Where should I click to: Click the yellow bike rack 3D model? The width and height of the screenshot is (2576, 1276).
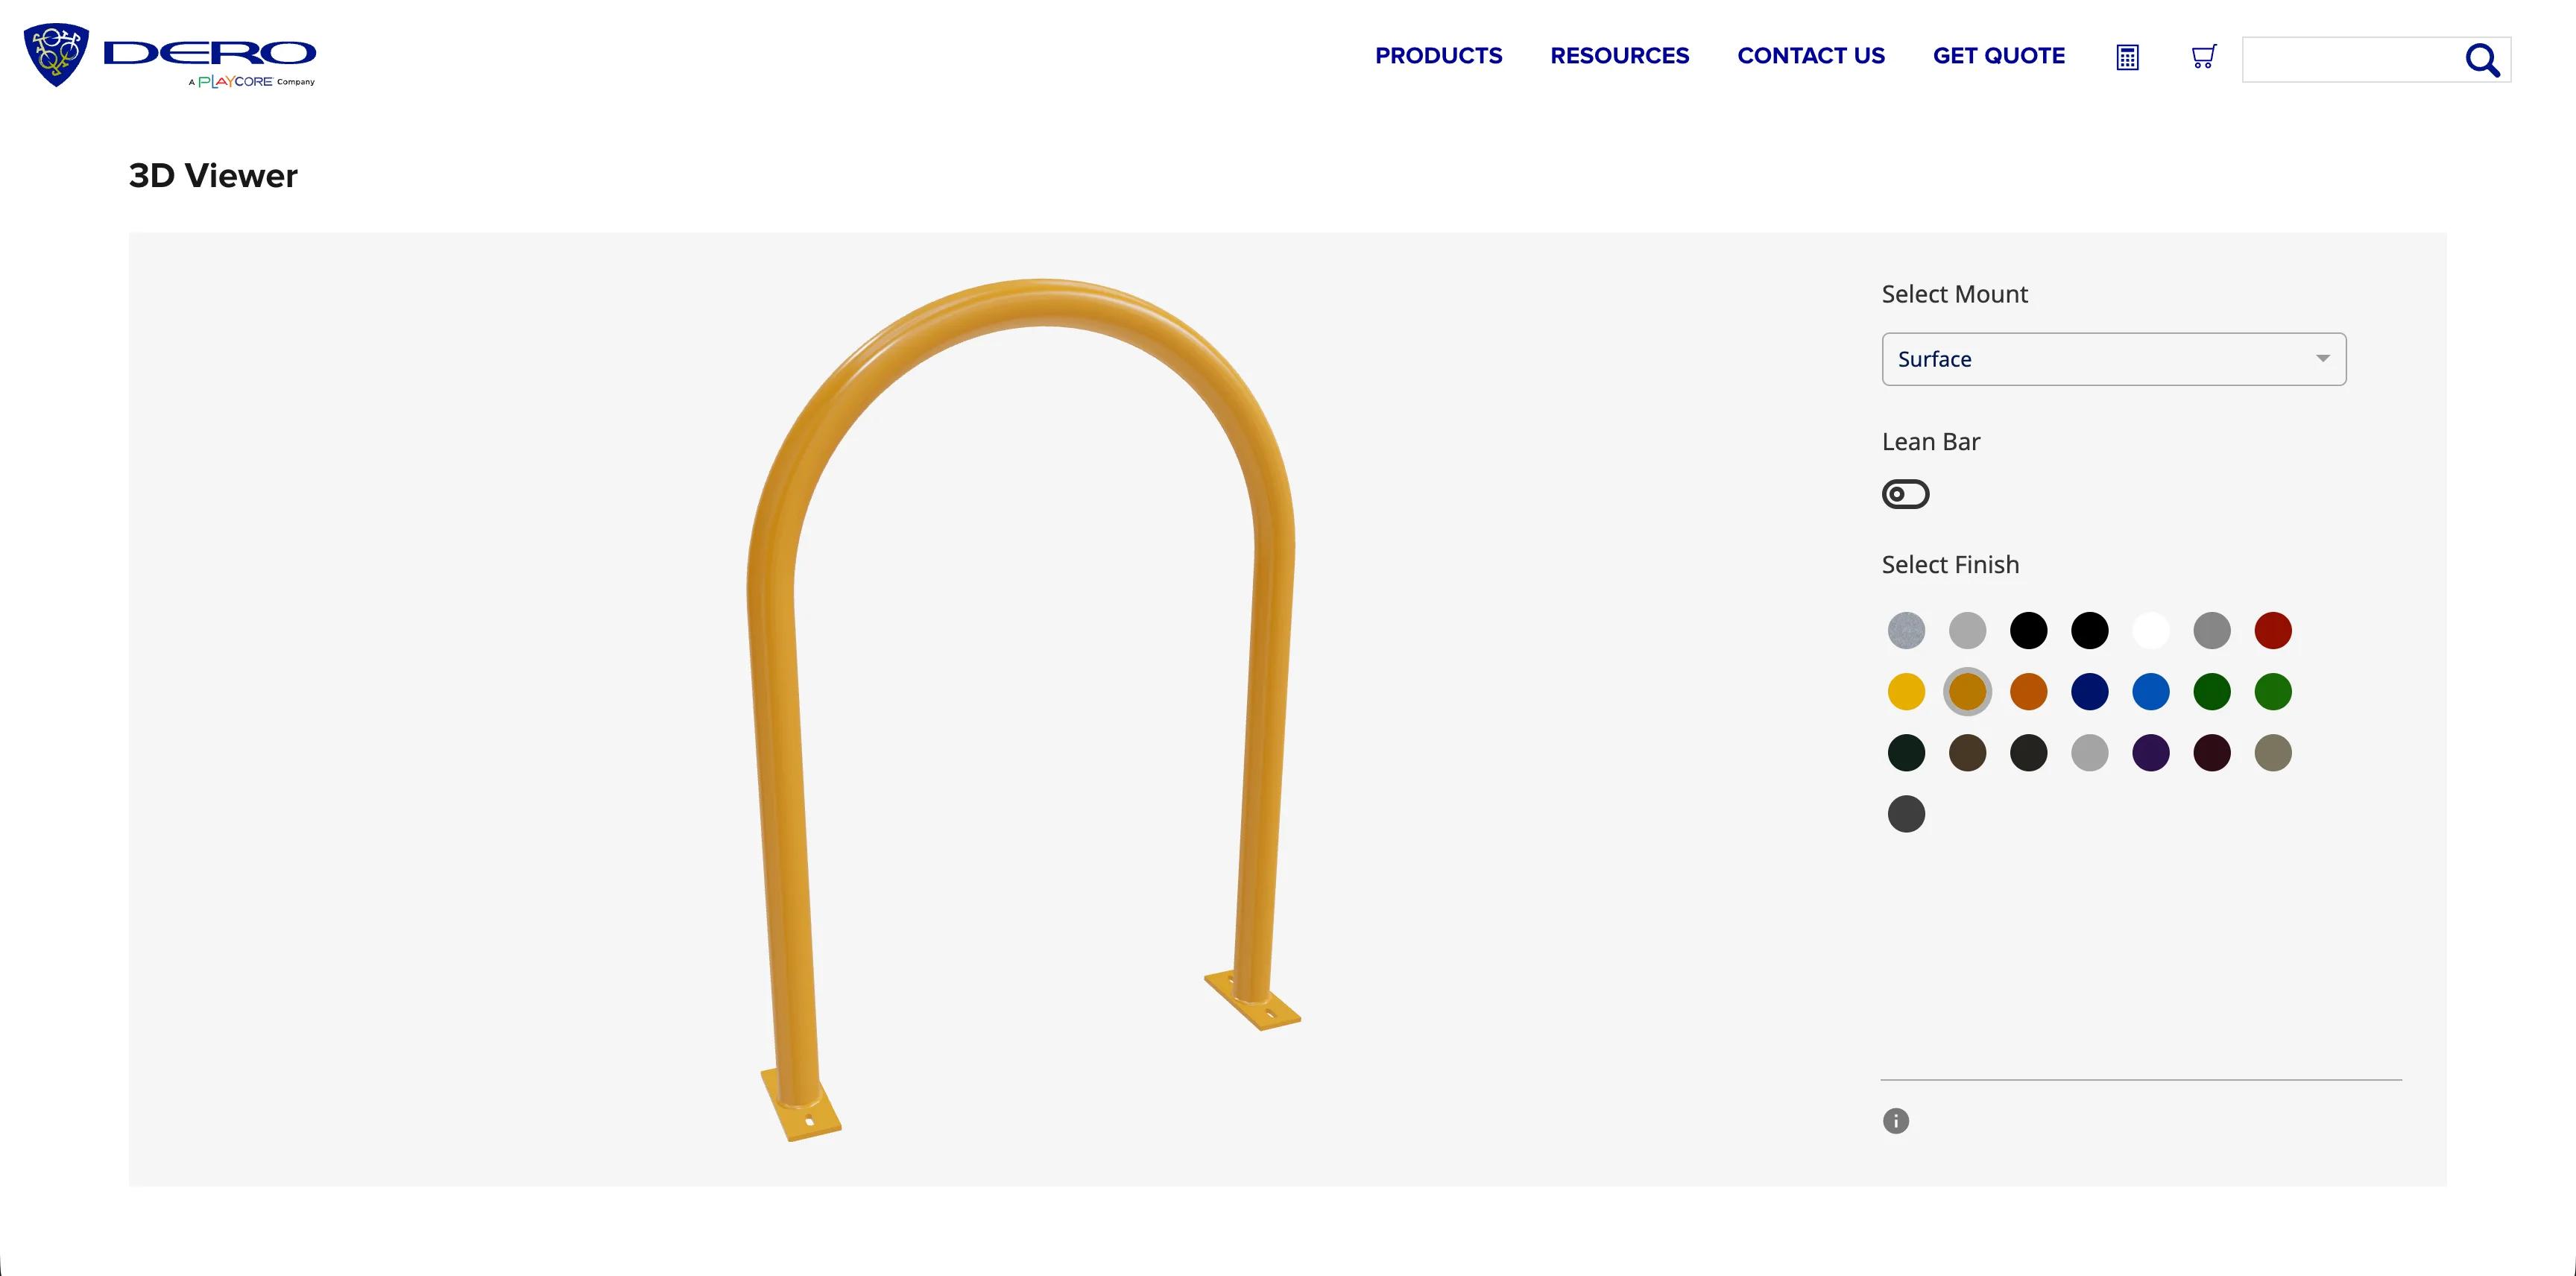click(1023, 710)
